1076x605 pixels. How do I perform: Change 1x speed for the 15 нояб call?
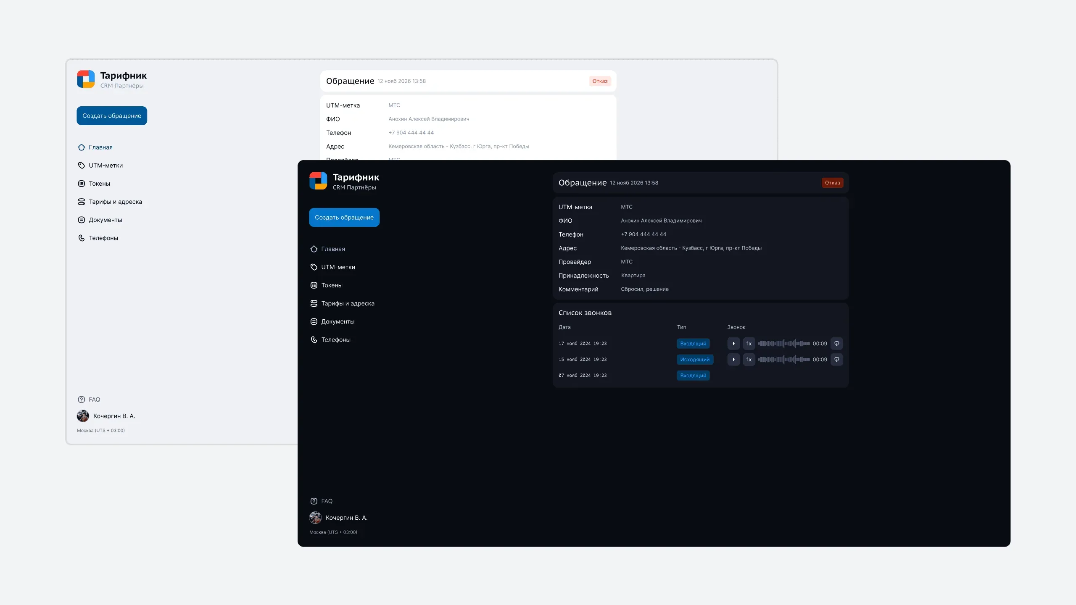[x=749, y=359]
